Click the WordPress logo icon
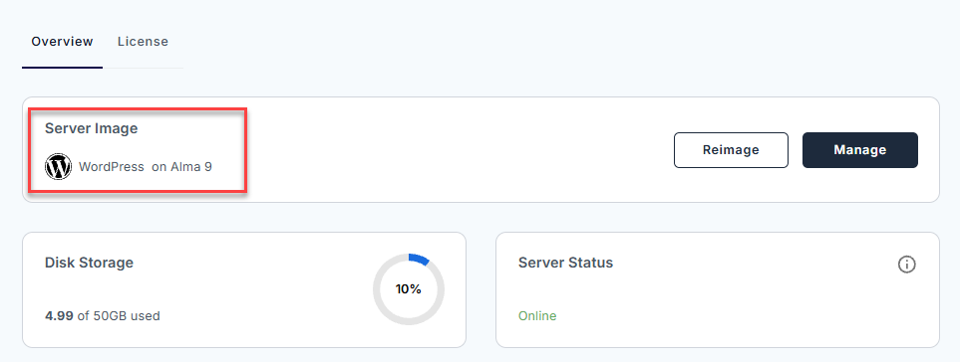The width and height of the screenshot is (960, 362). pyautogui.click(x=58, y=167)
